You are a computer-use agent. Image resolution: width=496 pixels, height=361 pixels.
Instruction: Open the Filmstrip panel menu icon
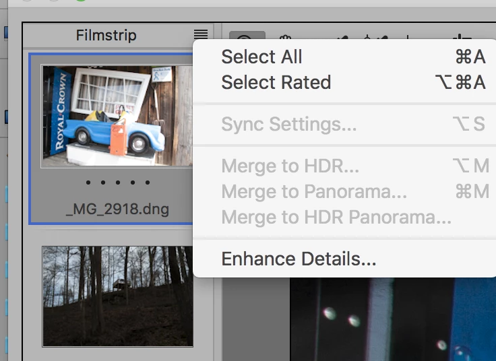point(201,34)
